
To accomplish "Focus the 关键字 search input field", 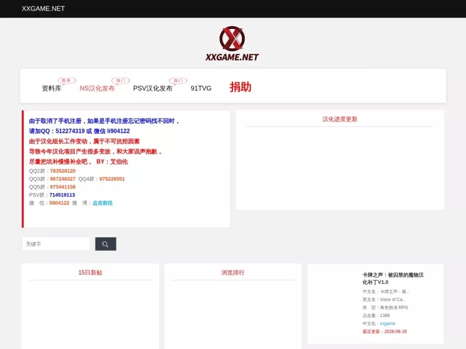I will click(x=55, y=244).
